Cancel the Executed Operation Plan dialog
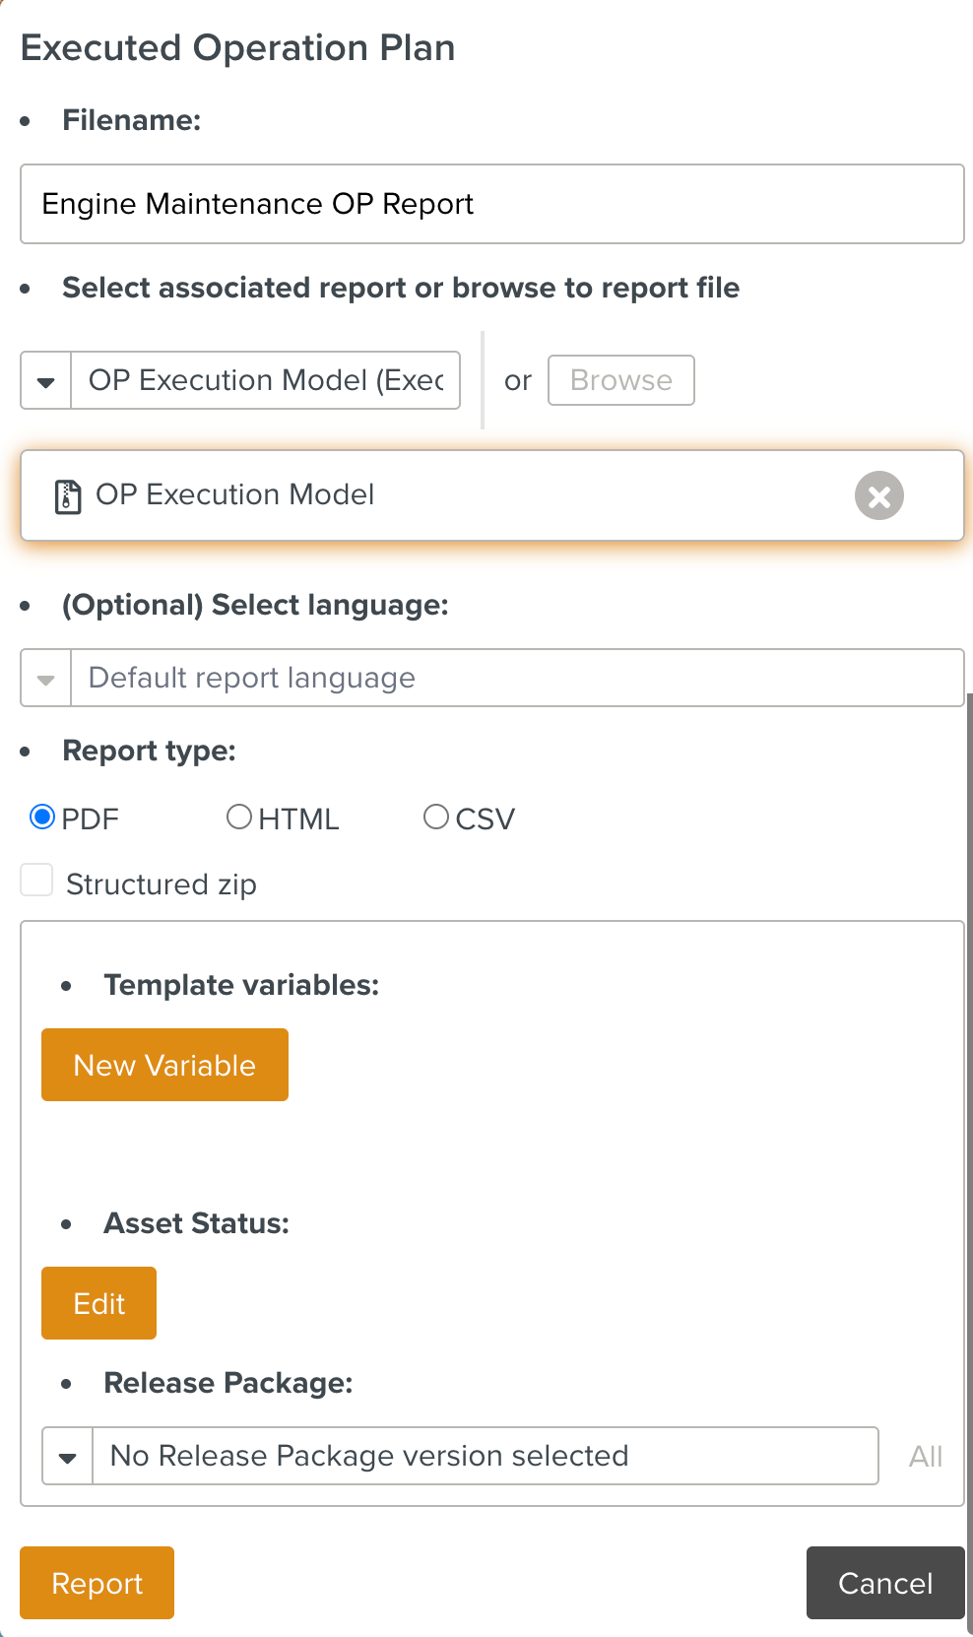 click(x=884, y=1583)
